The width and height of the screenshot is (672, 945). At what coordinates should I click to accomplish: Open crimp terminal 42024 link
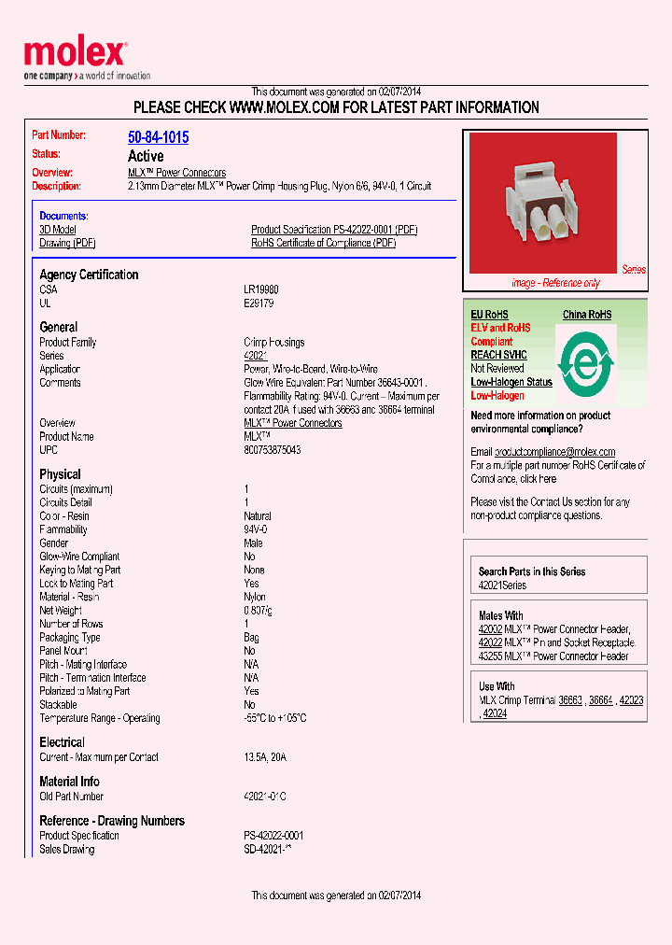[x=495, y=713]
